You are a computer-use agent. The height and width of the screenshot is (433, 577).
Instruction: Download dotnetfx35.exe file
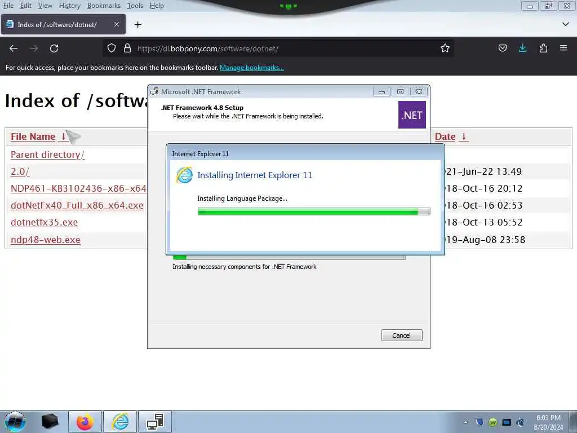[x=44, y=222]
